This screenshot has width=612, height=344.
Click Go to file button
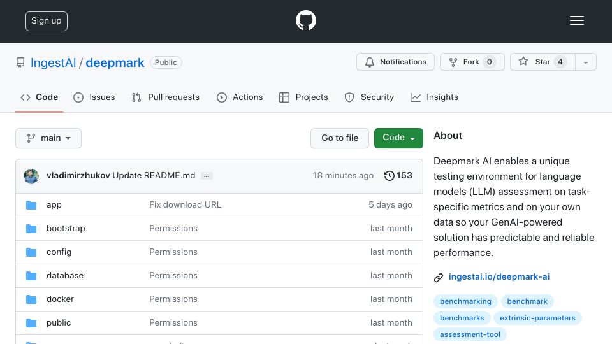(340, 138)
